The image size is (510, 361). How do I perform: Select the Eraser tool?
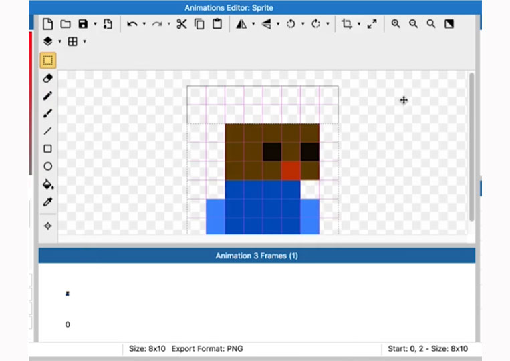click(x=48, y=78)
